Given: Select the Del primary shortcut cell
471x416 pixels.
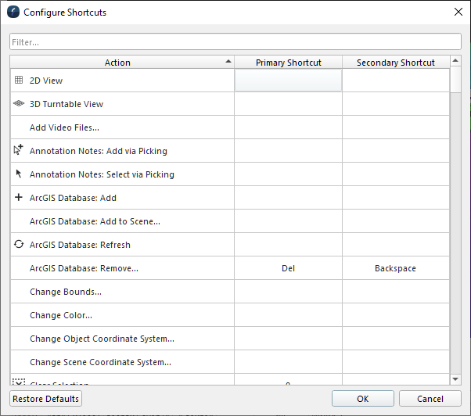Looking at the screenshot, I should click(x=288, y=268).
